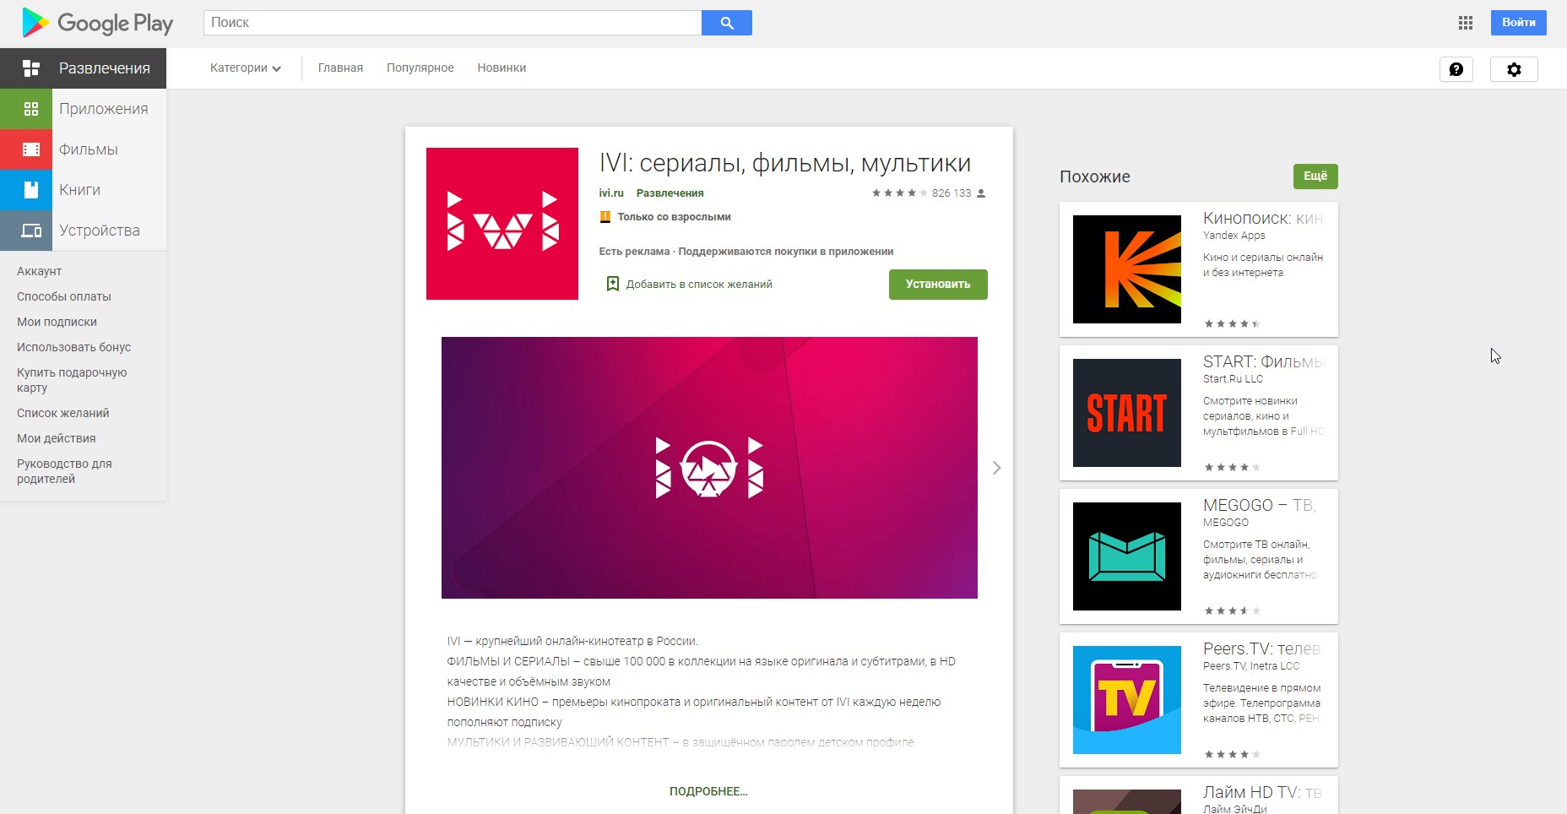Viewport: 1567px width, 814px height.
Task: Click the Google Play logo
Action: point(97,23)
